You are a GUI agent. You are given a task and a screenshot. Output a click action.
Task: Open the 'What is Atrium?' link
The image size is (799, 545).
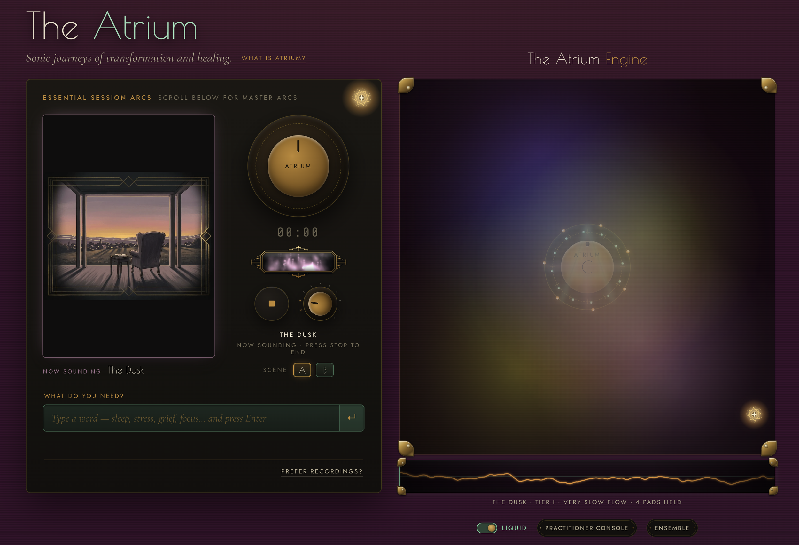click(x=274, y=58)
